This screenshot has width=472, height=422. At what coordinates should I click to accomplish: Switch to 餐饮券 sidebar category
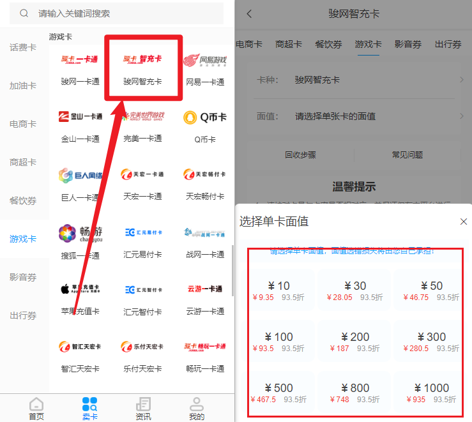point(23,200)
